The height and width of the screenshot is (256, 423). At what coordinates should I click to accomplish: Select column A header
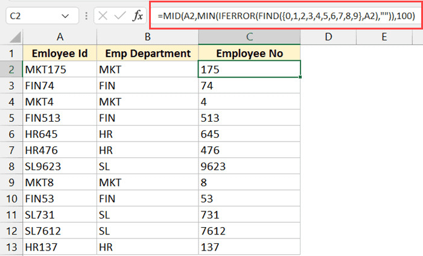click(x=59, y=37)
